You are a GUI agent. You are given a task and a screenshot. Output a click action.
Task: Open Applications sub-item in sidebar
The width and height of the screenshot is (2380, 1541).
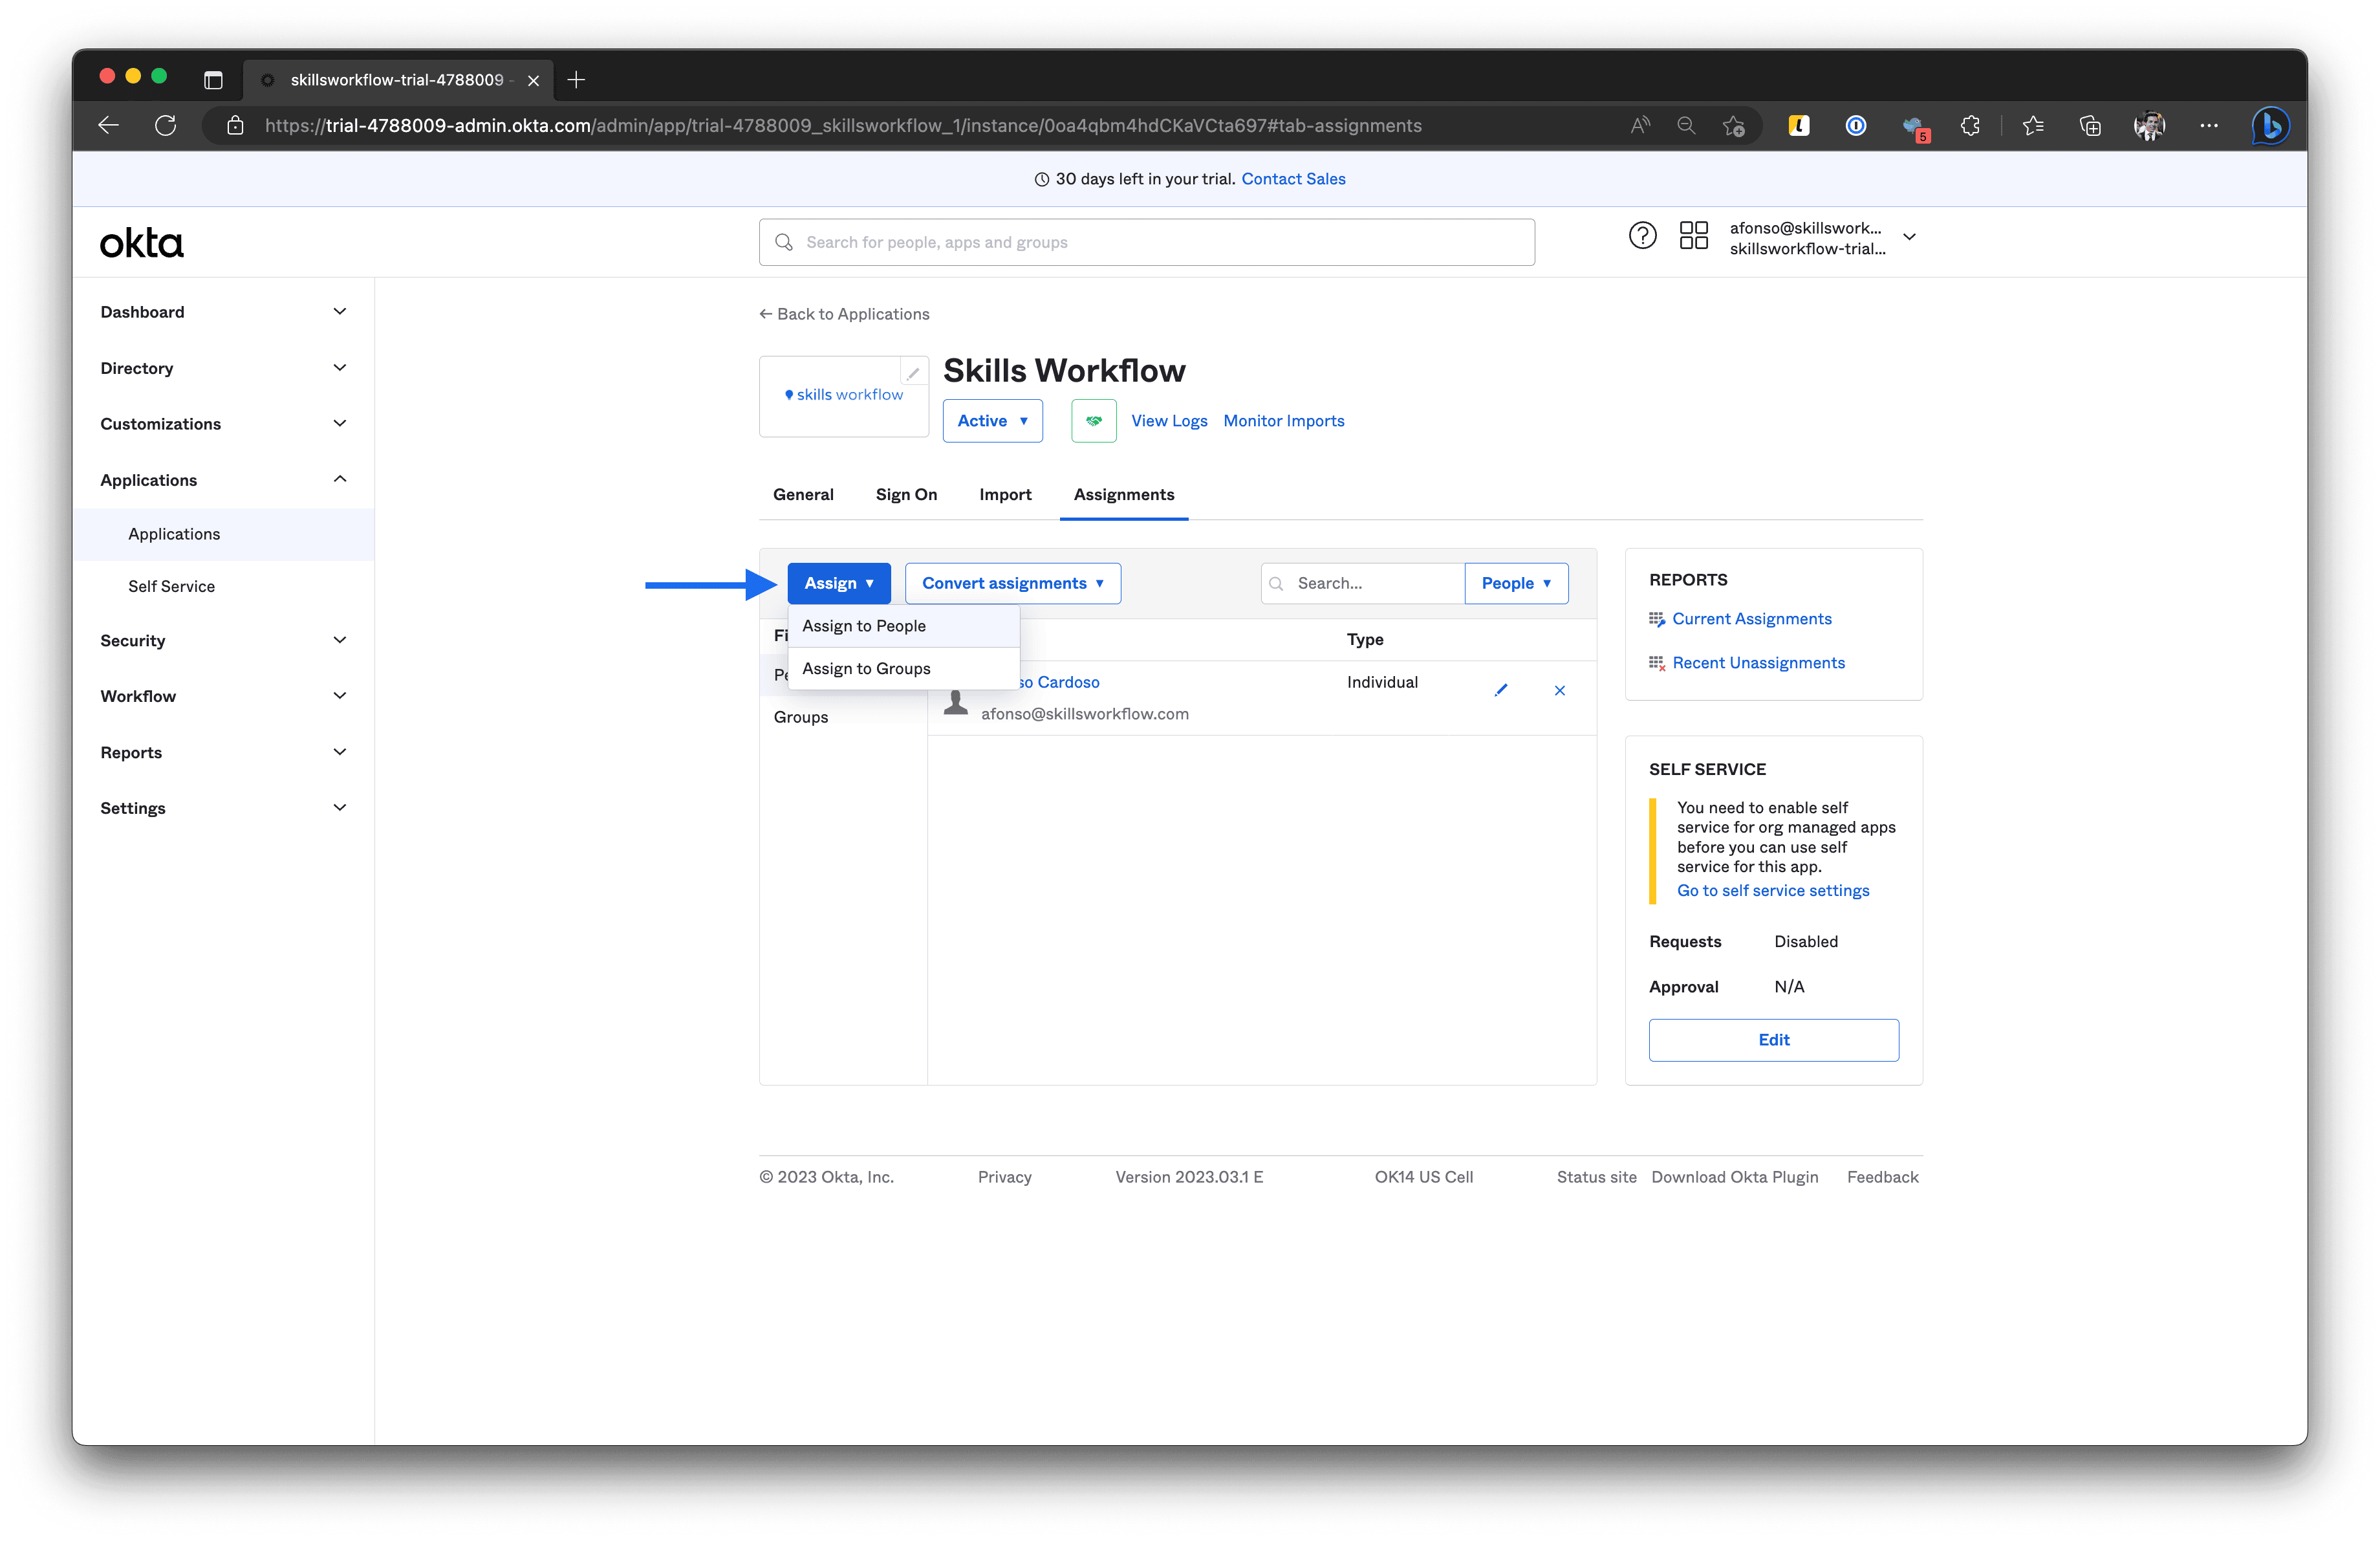(223, 534)
